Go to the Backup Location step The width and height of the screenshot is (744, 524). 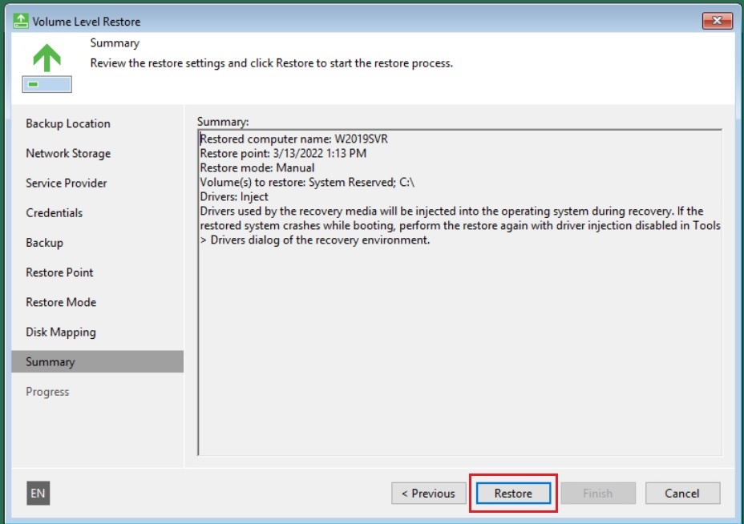[x=68, y=123]
